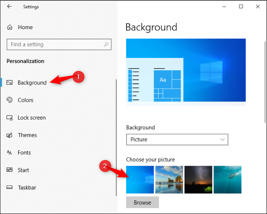The width and height of the screenshot is (267, 214).
Task: Choose the night sky tent wallpaper
Action: [x=198, y=179]
